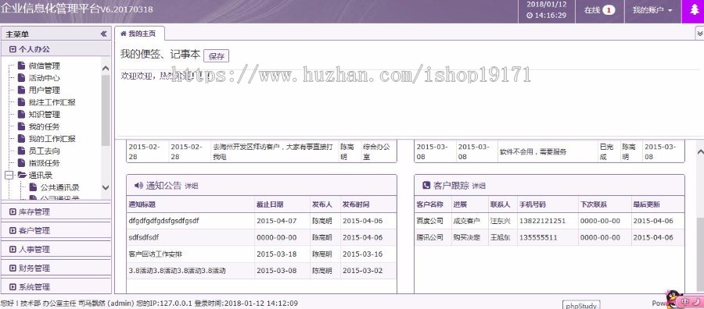Click the 截止日期 column header
The width and height of the screenshot is (704, 309).
[270, 204]
